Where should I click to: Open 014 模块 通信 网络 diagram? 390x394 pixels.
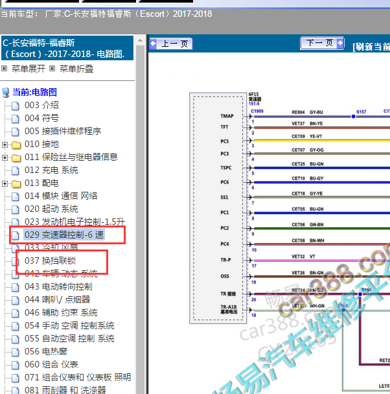[x=61, y=196]
